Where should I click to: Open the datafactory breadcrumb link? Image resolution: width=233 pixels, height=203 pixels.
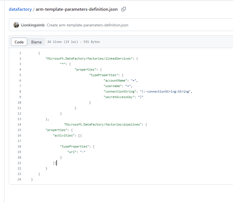[20, 9]
